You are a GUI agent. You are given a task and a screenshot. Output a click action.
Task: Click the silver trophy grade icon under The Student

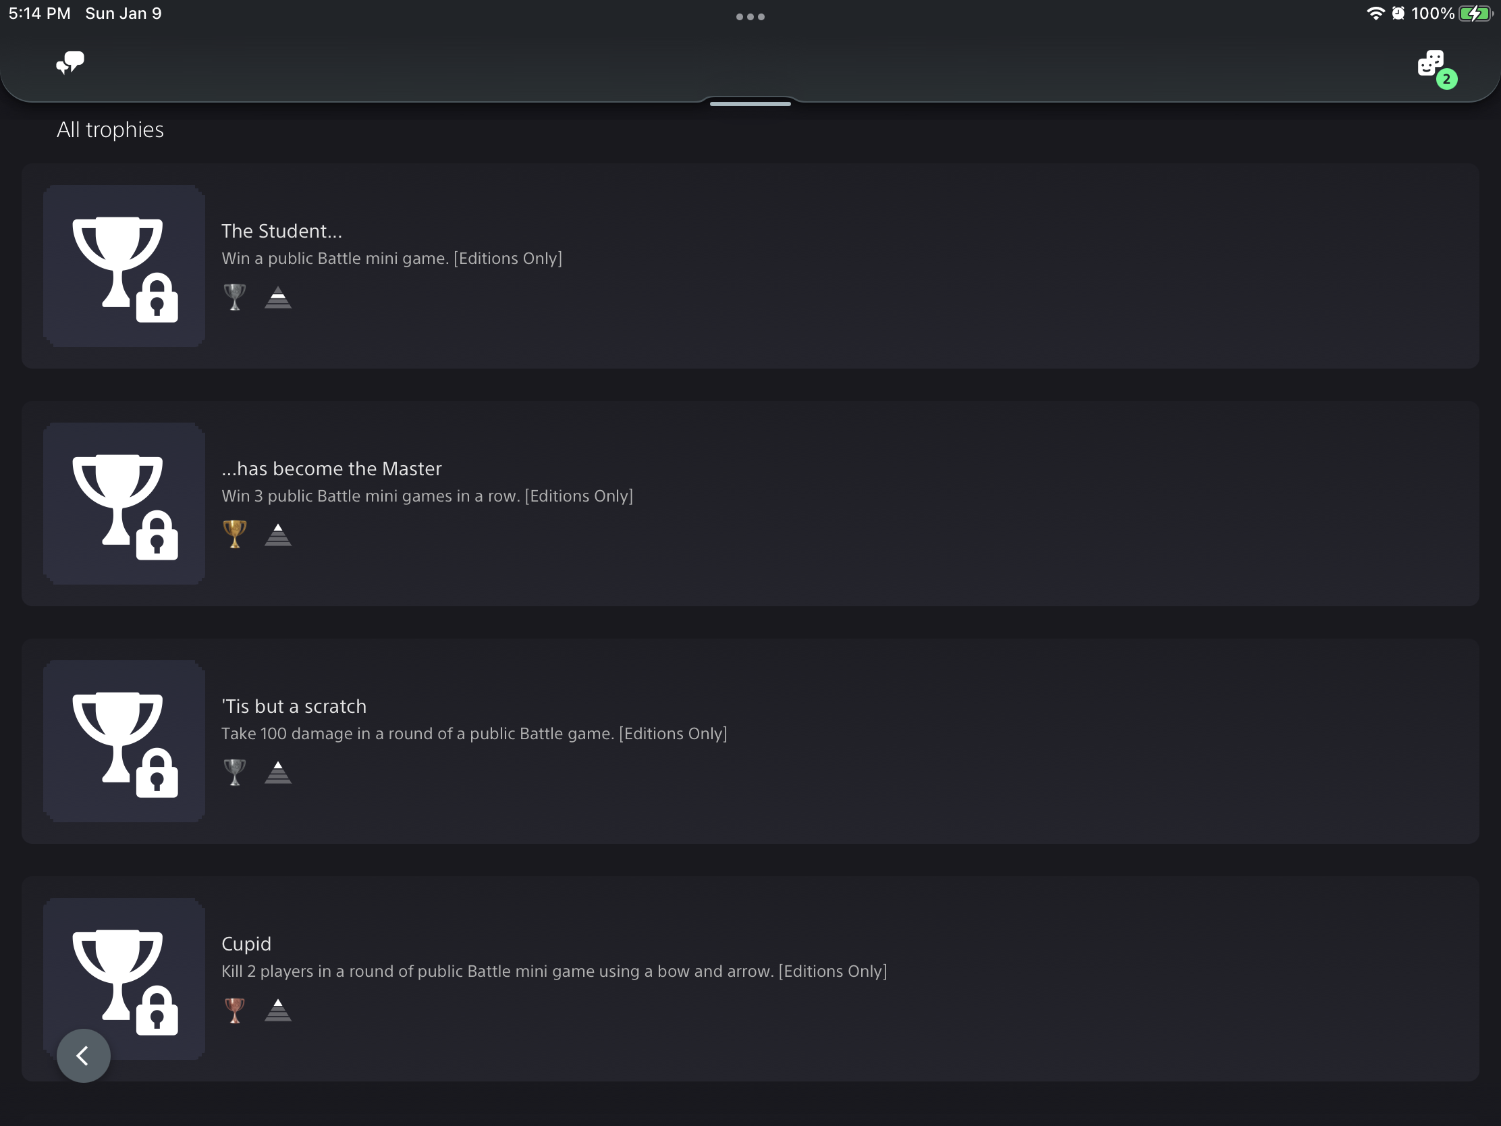click(235, 297)
